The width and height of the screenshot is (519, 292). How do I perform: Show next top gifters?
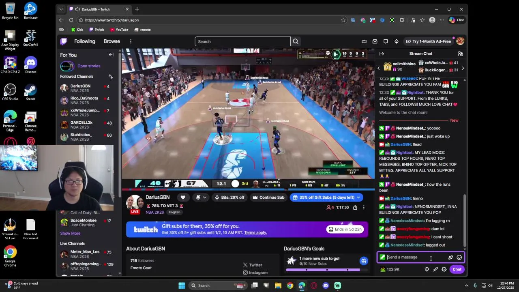pyautogui.click(x=463, y=68)
